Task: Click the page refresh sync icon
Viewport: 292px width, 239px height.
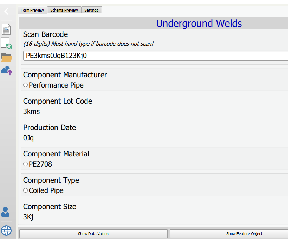Action: click(x=7, y=43)
